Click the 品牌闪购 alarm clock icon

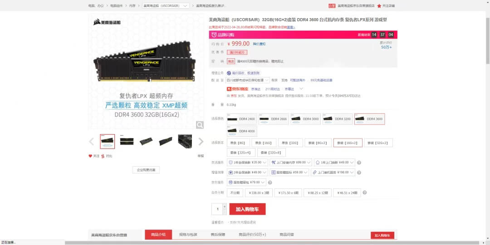tap(214, 34)
